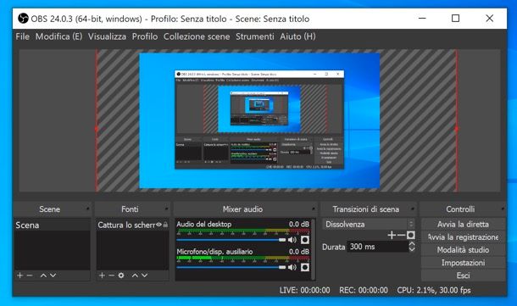The height and width of the screenshot is (306, 517).
Task: Adjust Microfono/disp. ausiliario volume slider
Action: tap(231, 267)
